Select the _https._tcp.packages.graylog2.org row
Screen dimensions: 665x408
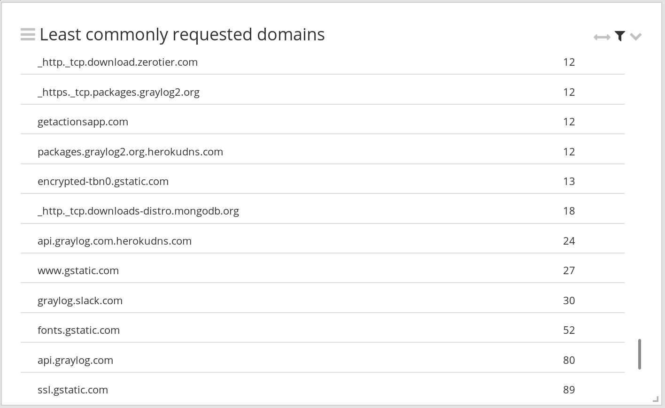[x=118, y=92]
